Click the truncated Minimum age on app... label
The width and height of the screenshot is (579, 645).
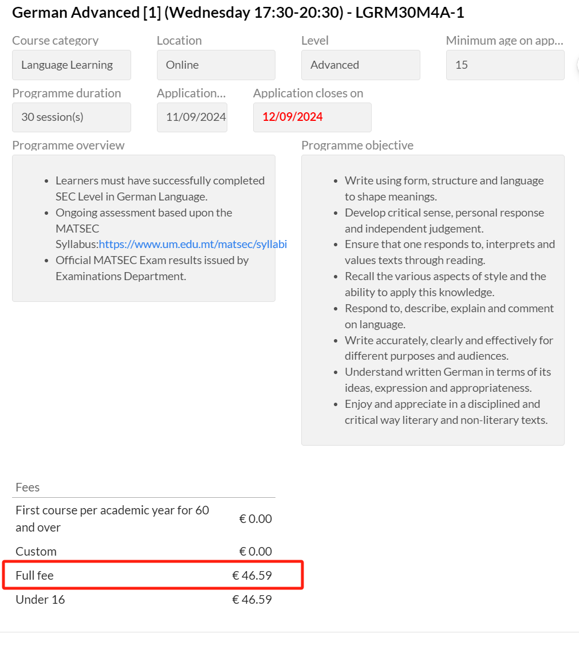point(504,41)
